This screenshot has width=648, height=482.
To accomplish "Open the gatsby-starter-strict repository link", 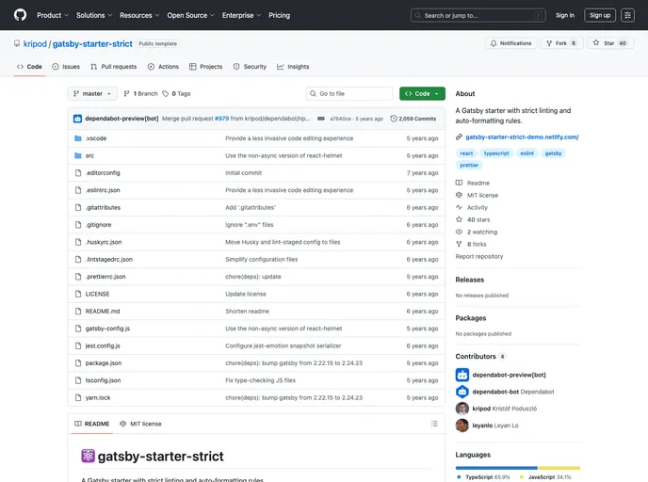I will point(92,44).
